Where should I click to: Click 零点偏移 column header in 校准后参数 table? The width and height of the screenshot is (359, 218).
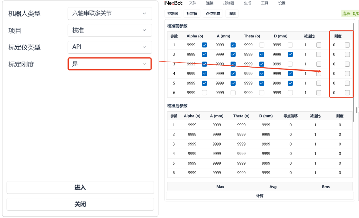(x=290, y=116)
